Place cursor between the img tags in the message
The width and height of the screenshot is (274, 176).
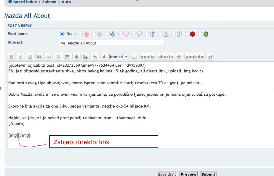point(18,135)
